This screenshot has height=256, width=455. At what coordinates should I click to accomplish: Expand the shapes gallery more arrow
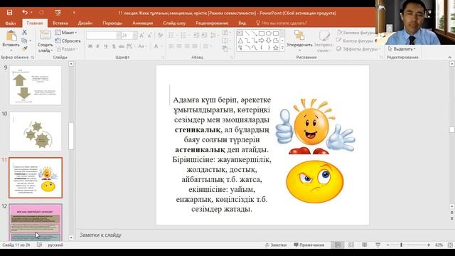[x=282, y=48]
